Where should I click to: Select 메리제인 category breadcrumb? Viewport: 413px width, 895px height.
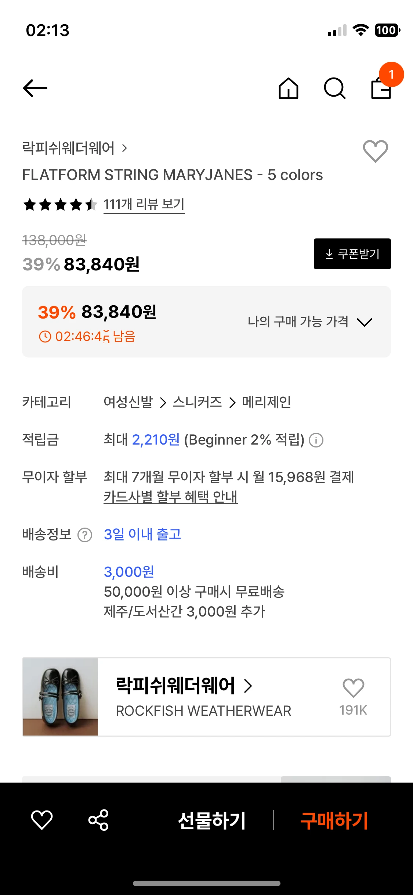[267, 402]
